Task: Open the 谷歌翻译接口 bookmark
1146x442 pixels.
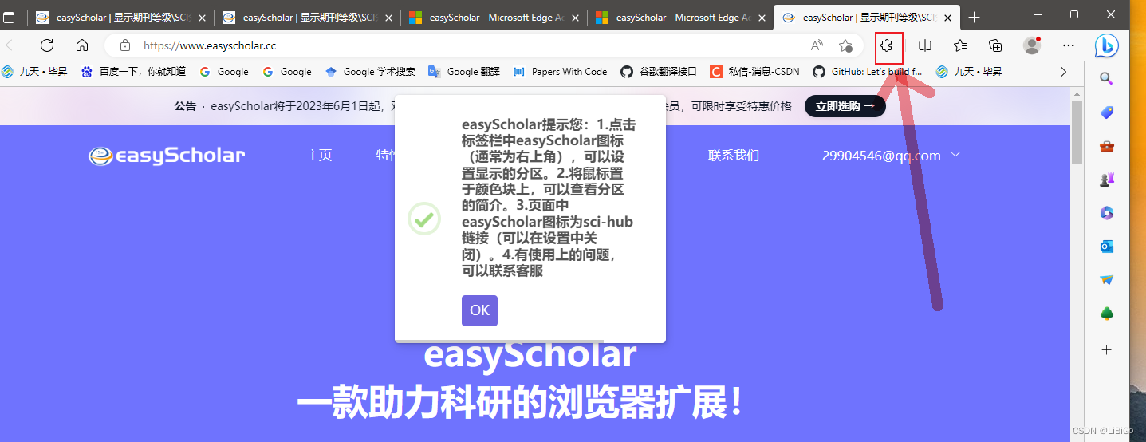Action: [659, 72]
